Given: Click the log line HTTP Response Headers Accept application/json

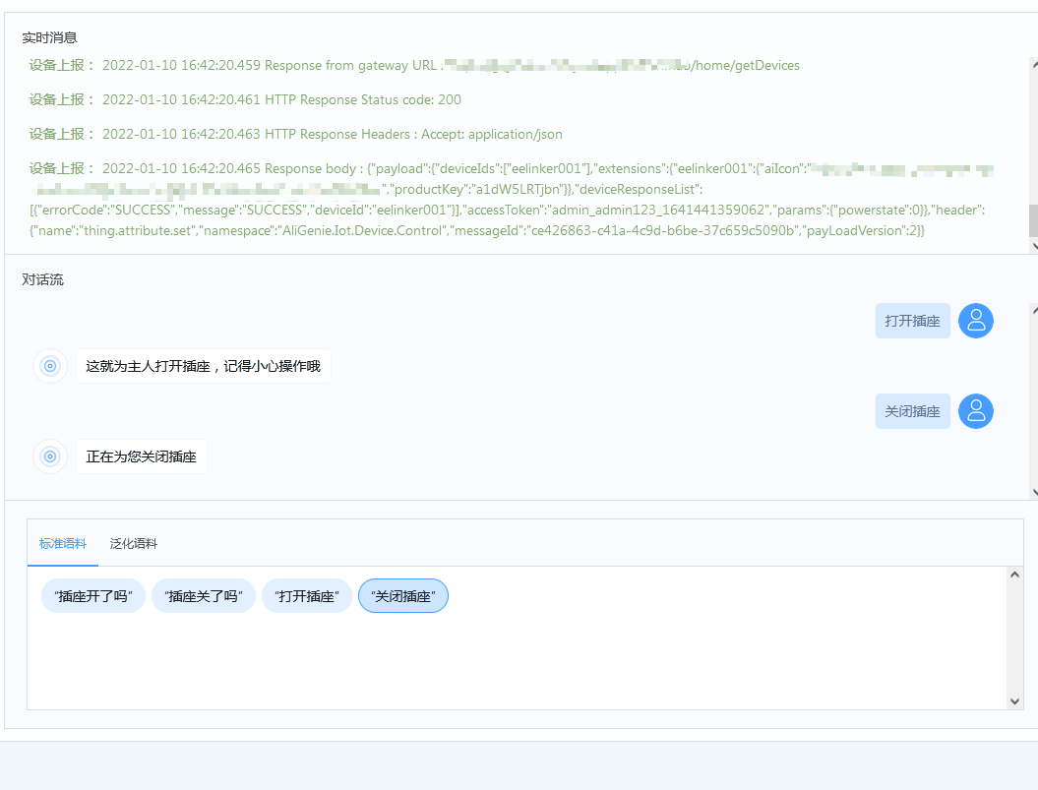Looking at the screenshot, I should pos(296,134).
